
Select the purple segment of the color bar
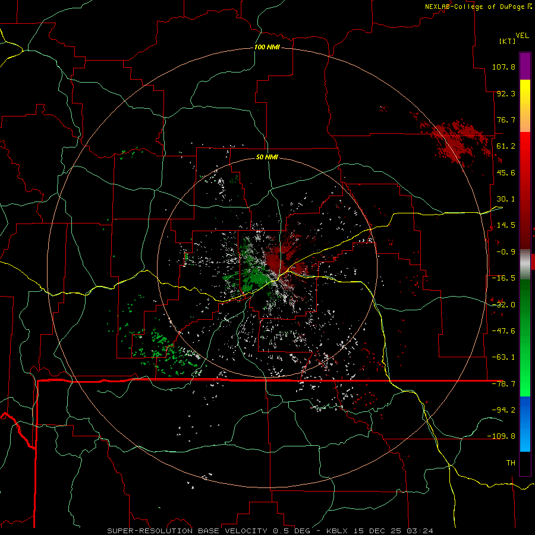tap(525, 66)
